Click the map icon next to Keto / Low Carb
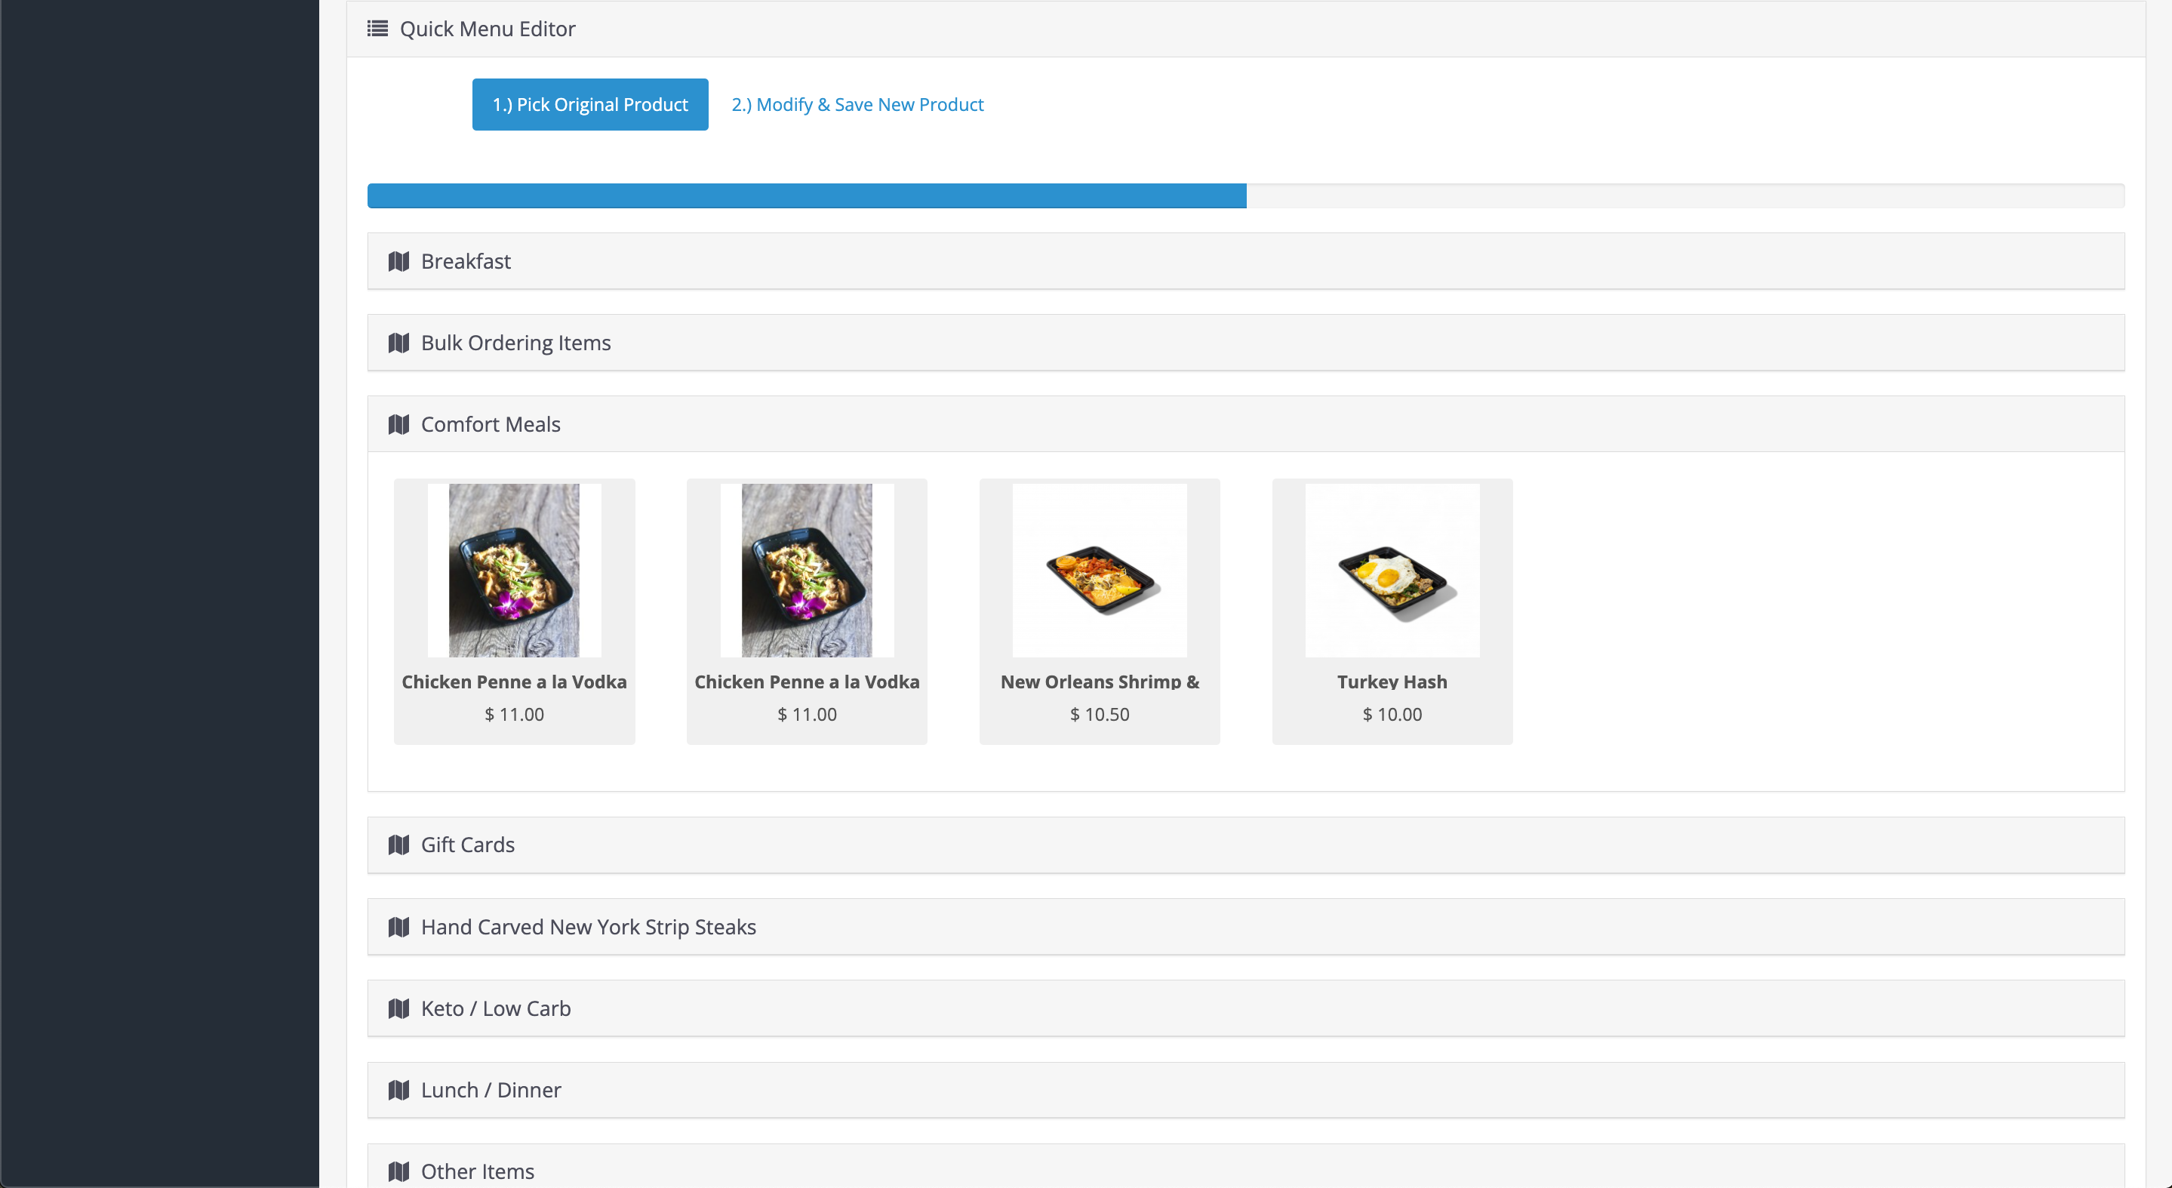The height and width of the screenshot is (1188, 2172). (x=398, y=1008)
